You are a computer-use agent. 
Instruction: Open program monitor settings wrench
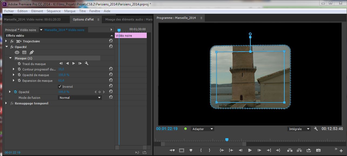pos(316,129)
